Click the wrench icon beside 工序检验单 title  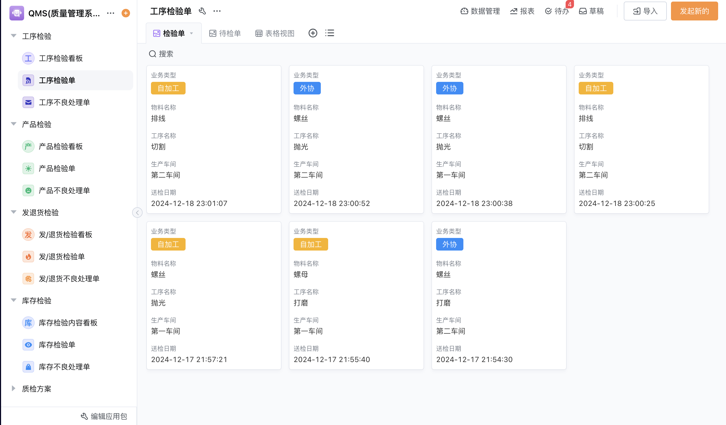[202, 11]
